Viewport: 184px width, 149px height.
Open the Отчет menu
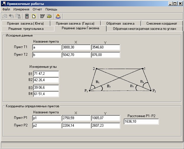37,9
